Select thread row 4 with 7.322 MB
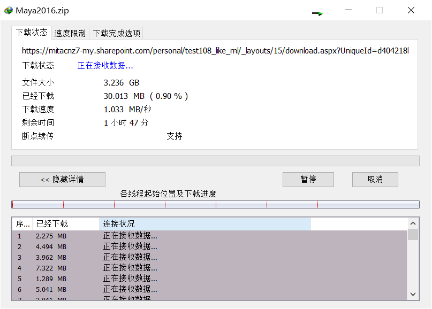Viewport: 432px width, 309px height. (209, 268)
